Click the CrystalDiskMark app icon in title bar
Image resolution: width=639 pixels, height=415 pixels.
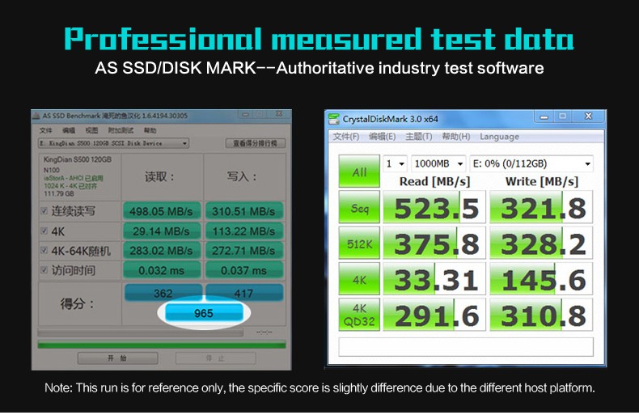(x=334, y=119)
